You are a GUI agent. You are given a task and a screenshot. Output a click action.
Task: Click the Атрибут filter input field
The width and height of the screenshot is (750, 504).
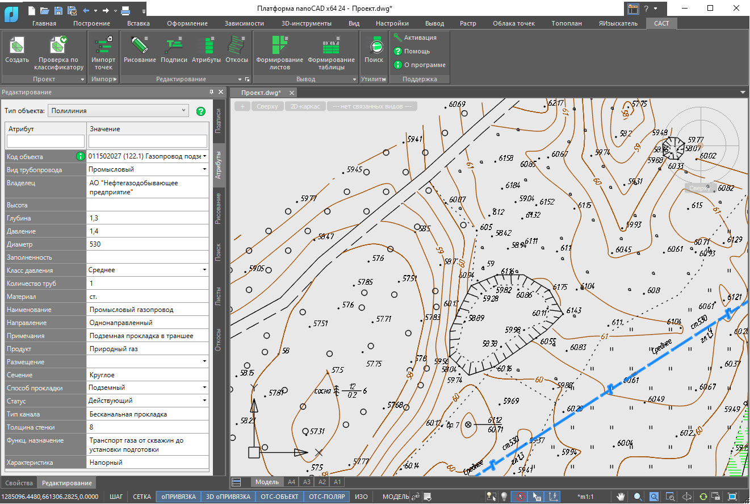click(x=45, y=141)
